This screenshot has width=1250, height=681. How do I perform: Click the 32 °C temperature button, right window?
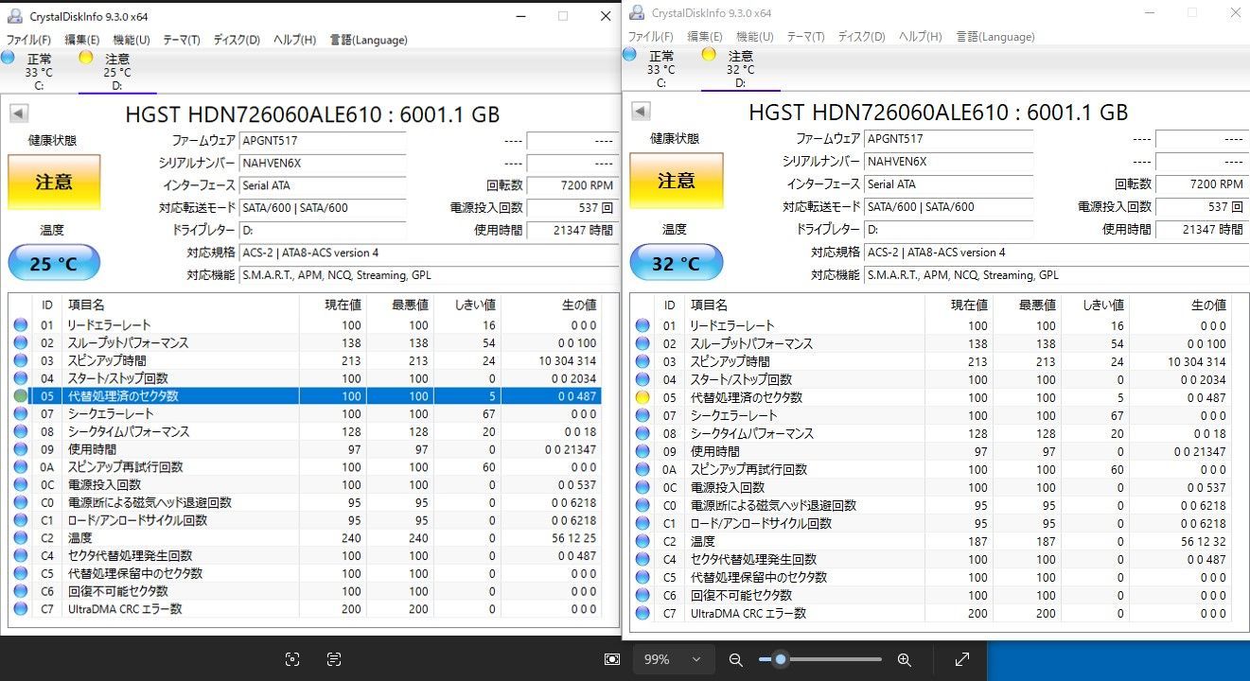point(677,262)
